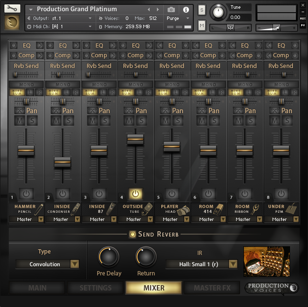
Task: Switch to the MASTER FX tab
Action: (212, 288)
